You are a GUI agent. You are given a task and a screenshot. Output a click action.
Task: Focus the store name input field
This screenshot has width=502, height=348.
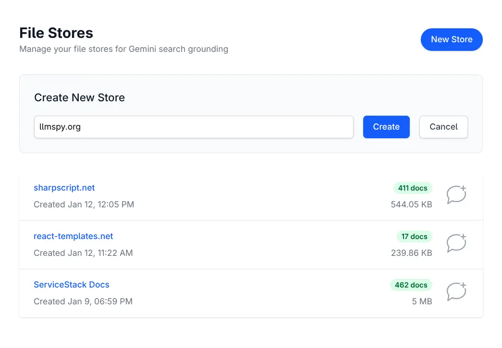point(194,127)
